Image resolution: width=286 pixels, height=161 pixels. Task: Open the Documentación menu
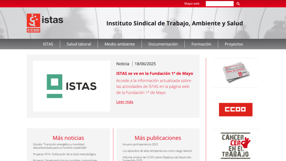(x=163, y=44)
